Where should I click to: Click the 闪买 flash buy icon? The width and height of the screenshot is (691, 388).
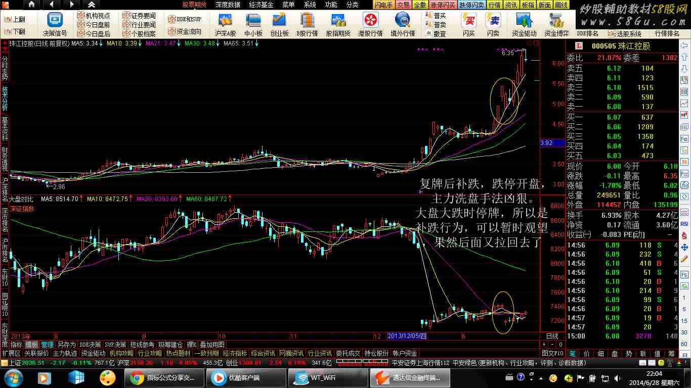[x=468, y=20]
